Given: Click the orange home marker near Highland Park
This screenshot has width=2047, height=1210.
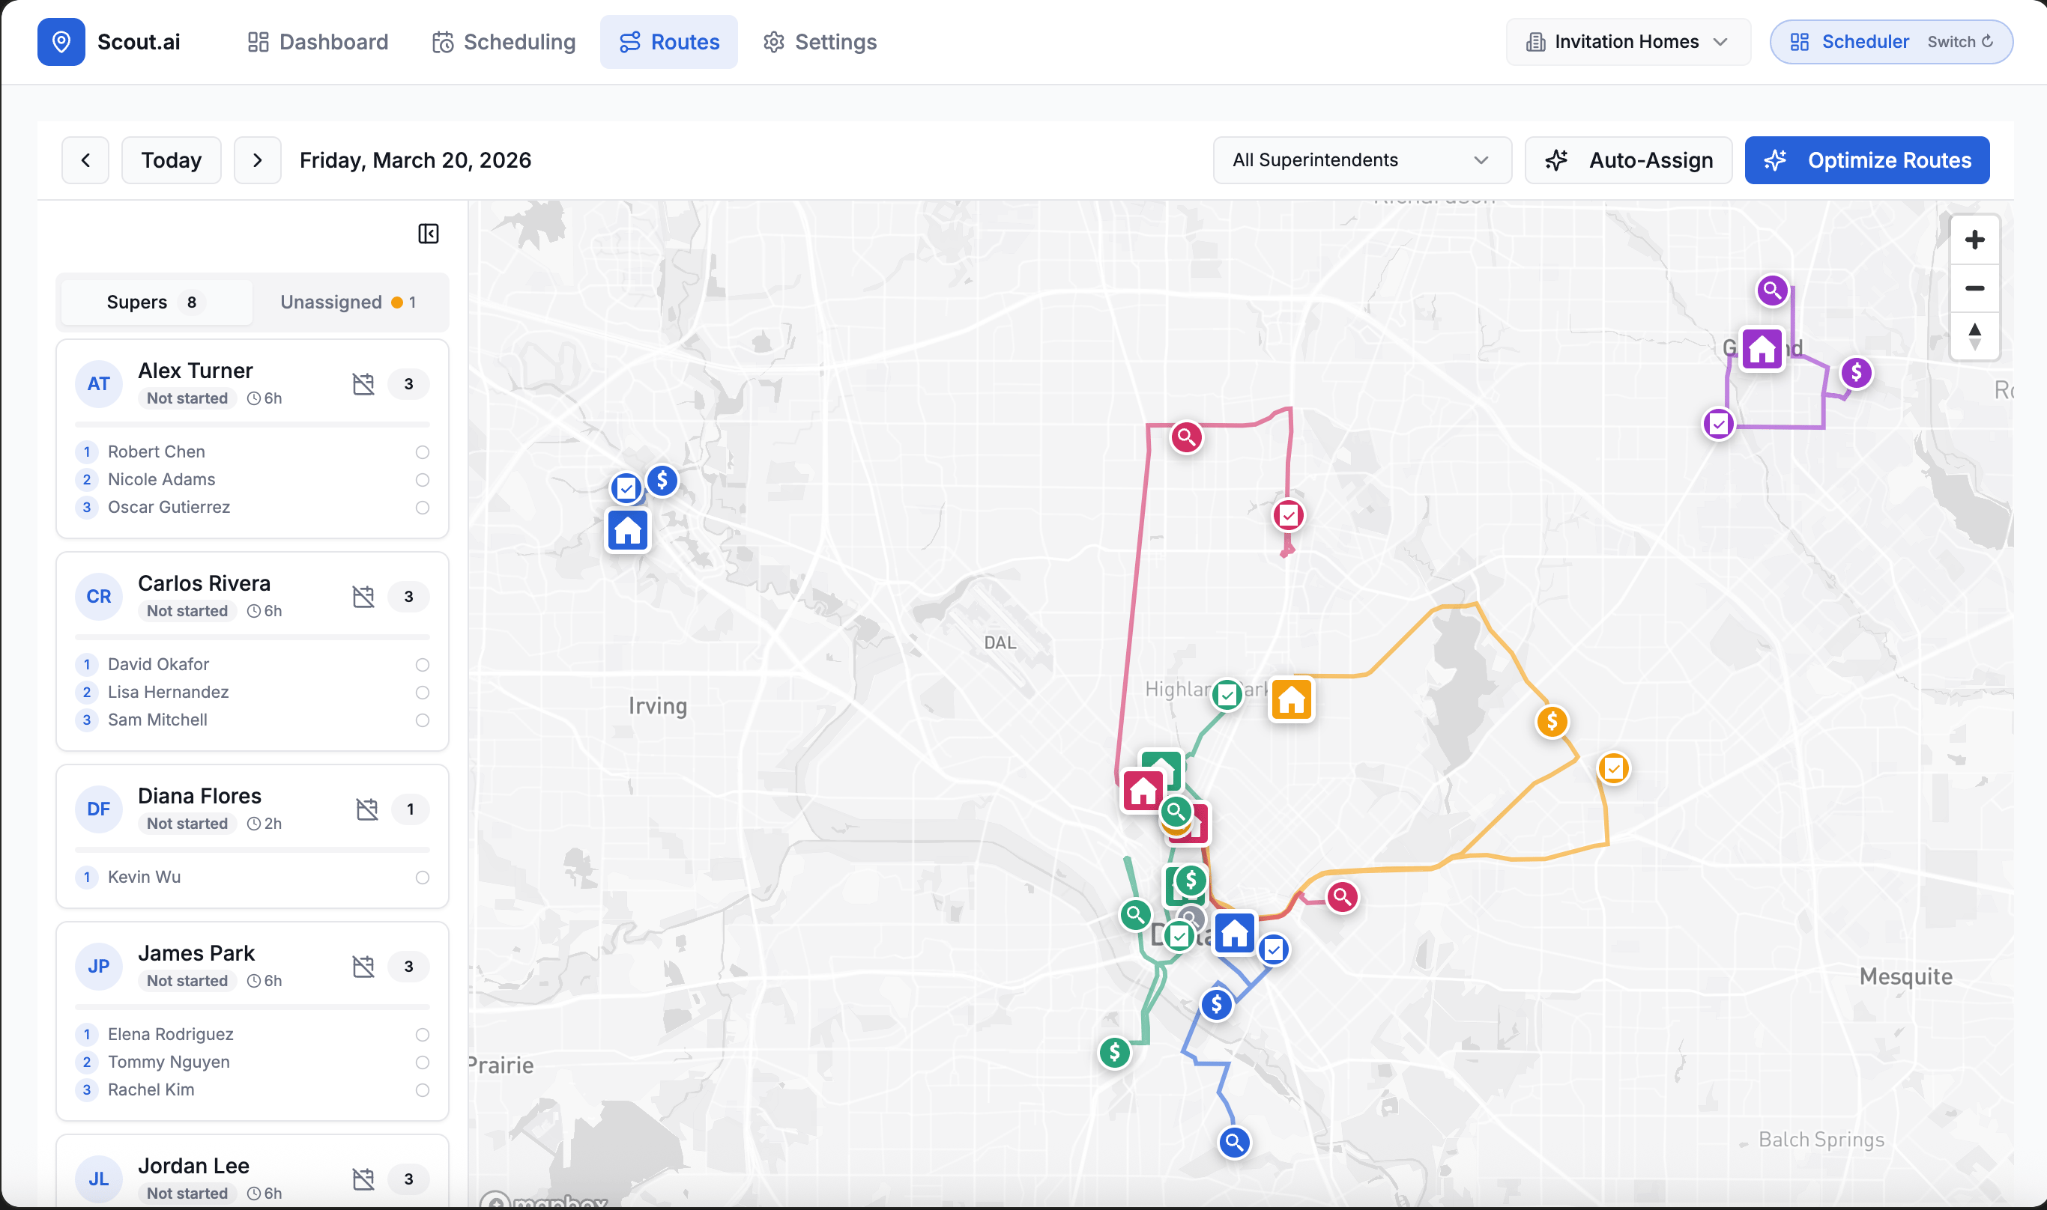Looking at the screenshot, I should tap(1291, 699).
